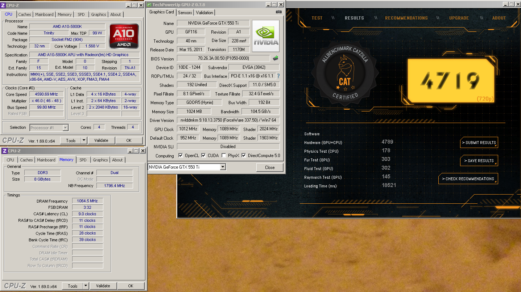Click Close button in GPU-Z
This screenshot has width=521, height=292.
(270, 167)
